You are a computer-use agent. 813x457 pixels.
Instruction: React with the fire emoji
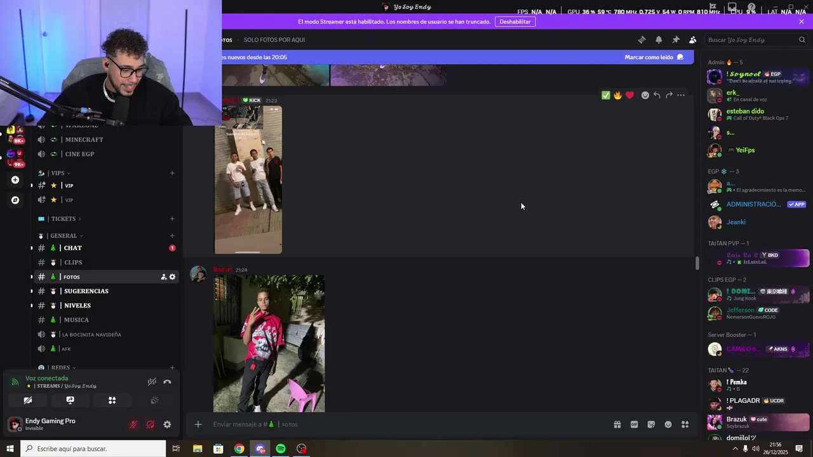(617, 95)
